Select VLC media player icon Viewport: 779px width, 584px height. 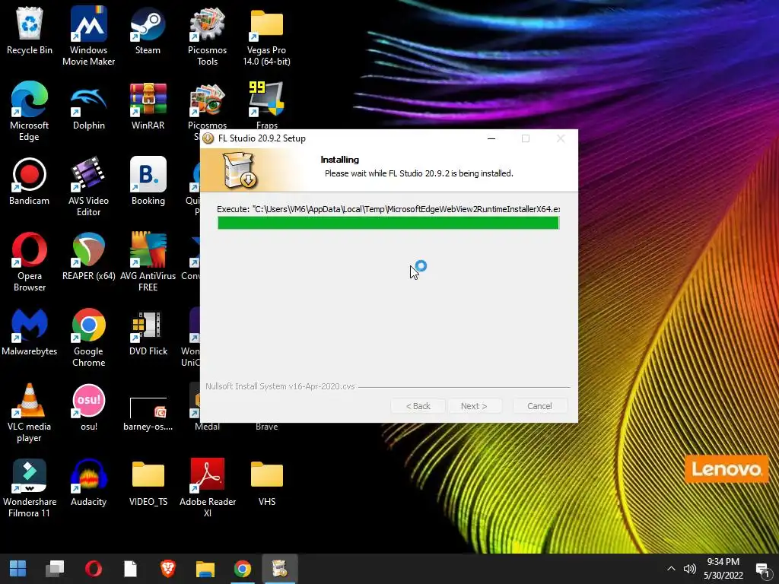click(x=30, y=413)
